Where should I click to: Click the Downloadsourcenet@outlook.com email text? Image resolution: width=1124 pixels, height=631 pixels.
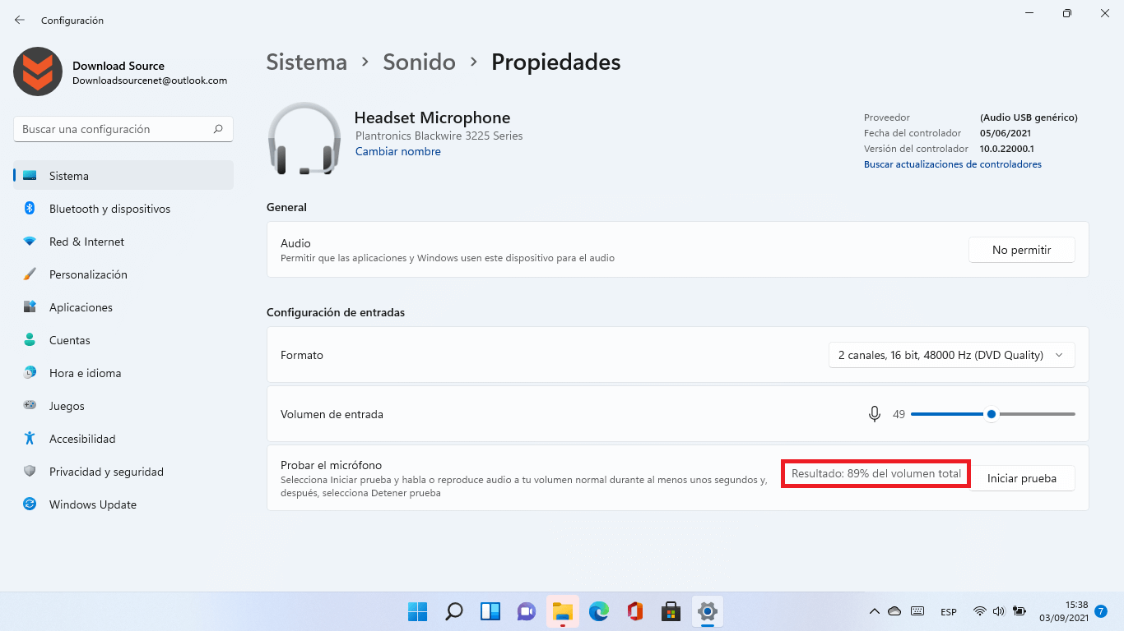[x=150, y=81]
